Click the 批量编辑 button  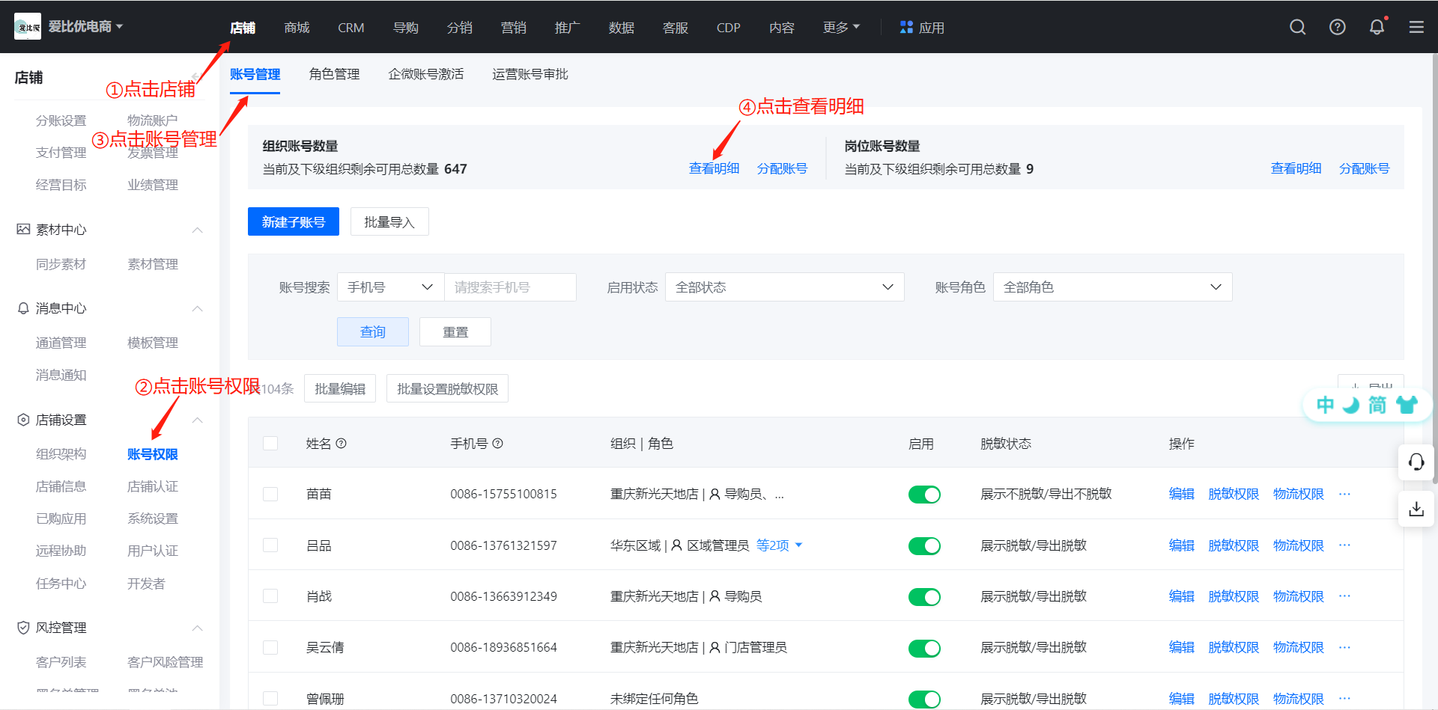(340, 388)
